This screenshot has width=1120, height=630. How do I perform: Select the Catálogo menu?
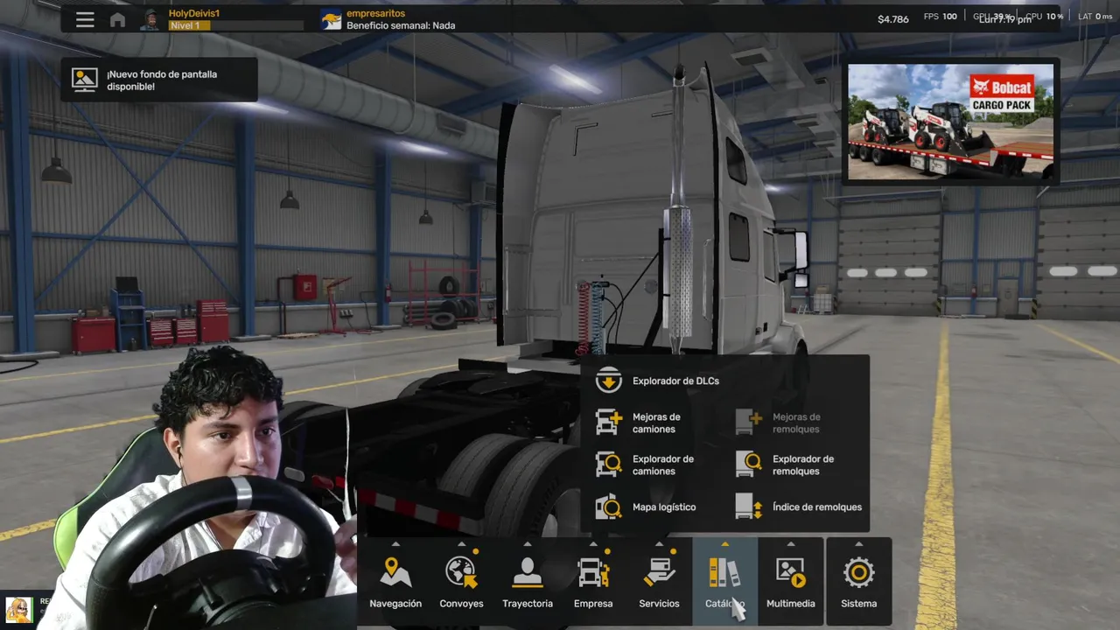[724, 582]
